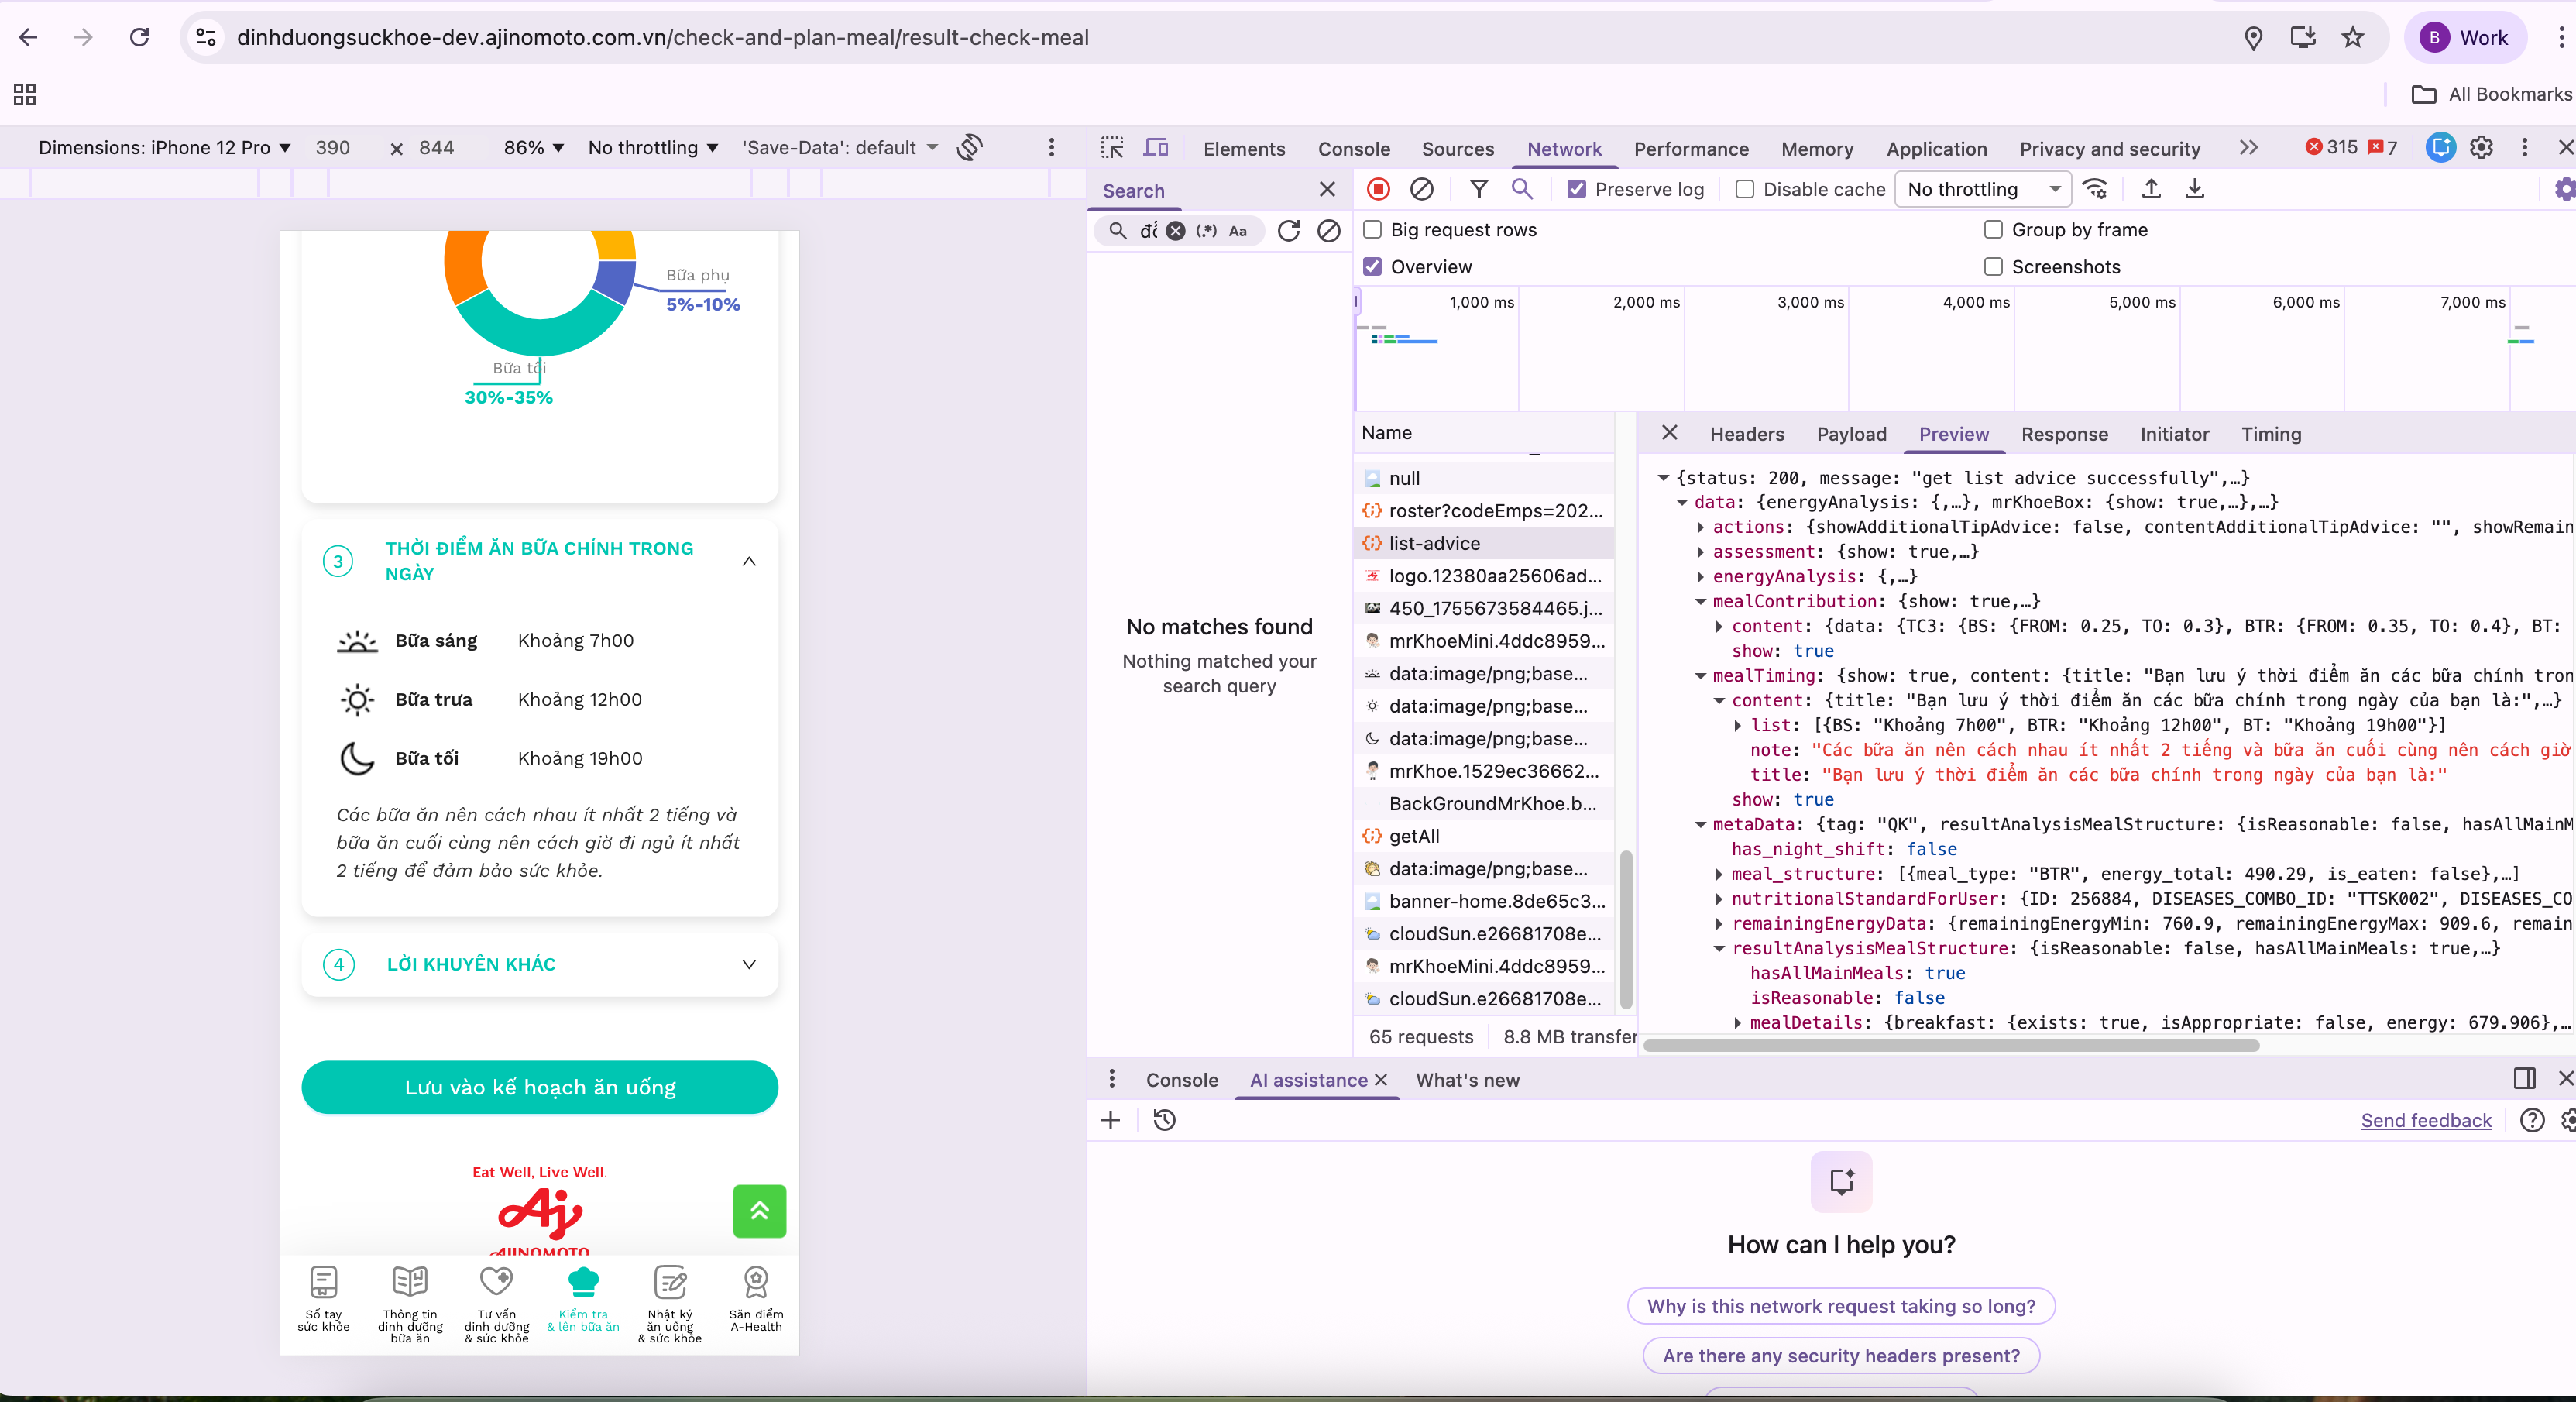Image resolution: width=2576 pixels, height=1402 pixels.
Task: Click the inspect element picker icon
Action: tap(1112, 148)
